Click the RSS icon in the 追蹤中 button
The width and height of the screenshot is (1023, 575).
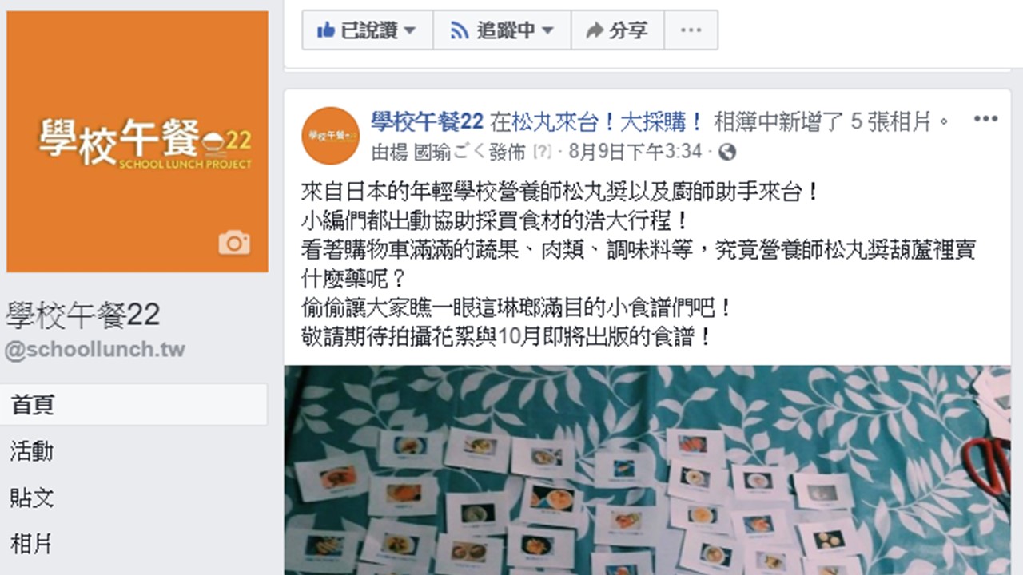coord(460,30)
